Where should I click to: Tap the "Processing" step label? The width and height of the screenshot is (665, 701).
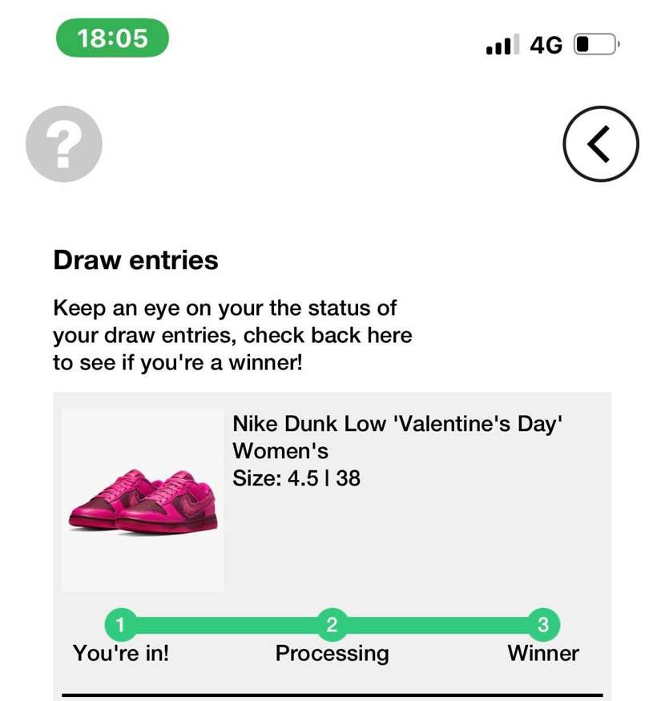coord(332,654)
